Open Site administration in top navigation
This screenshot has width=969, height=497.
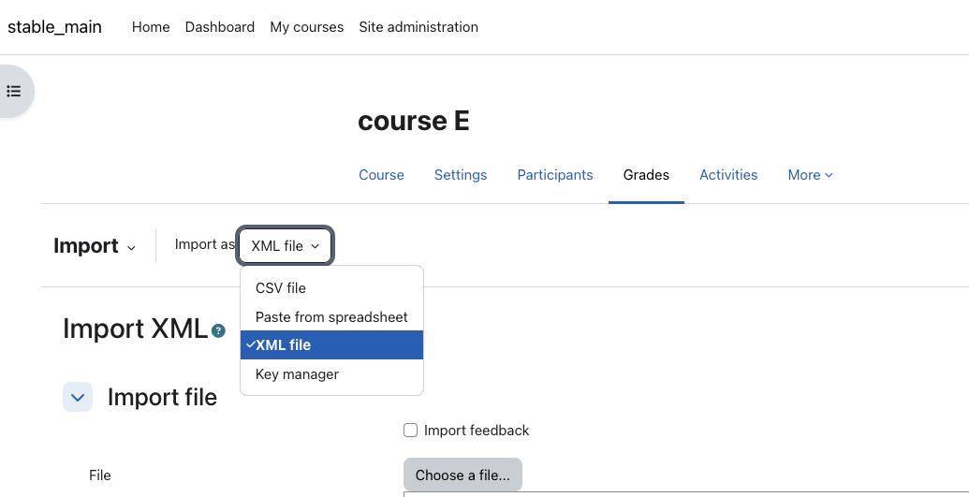tap(418, 27)
